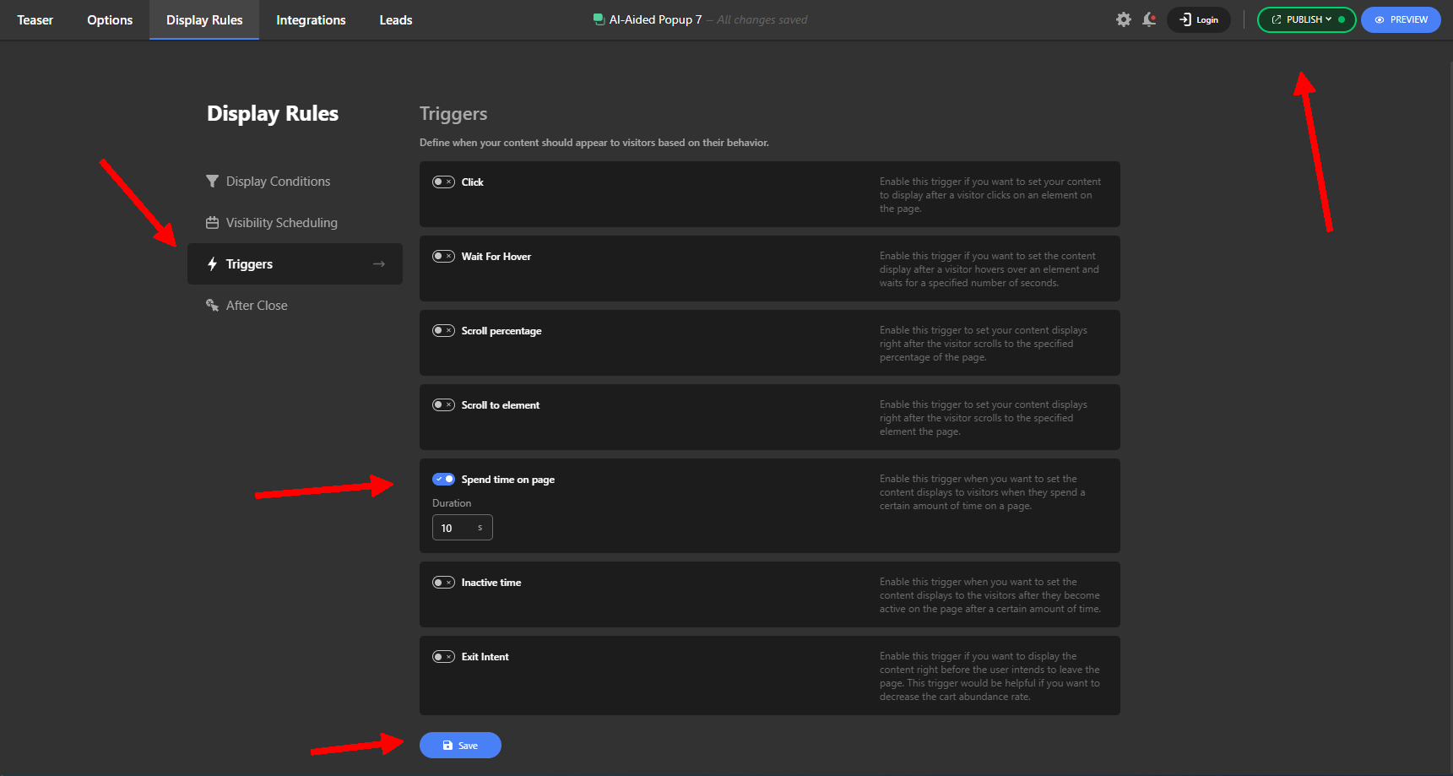Open the settings gear icon

(1123, 19)
